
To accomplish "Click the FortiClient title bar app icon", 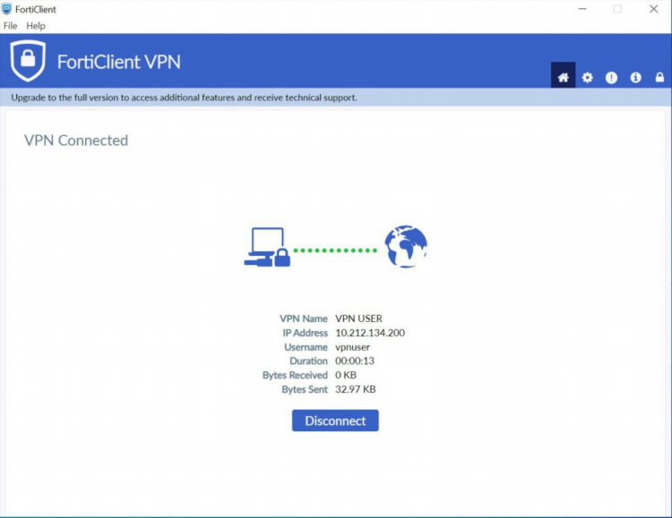I will pyautogui.click(x=6, y=9).
